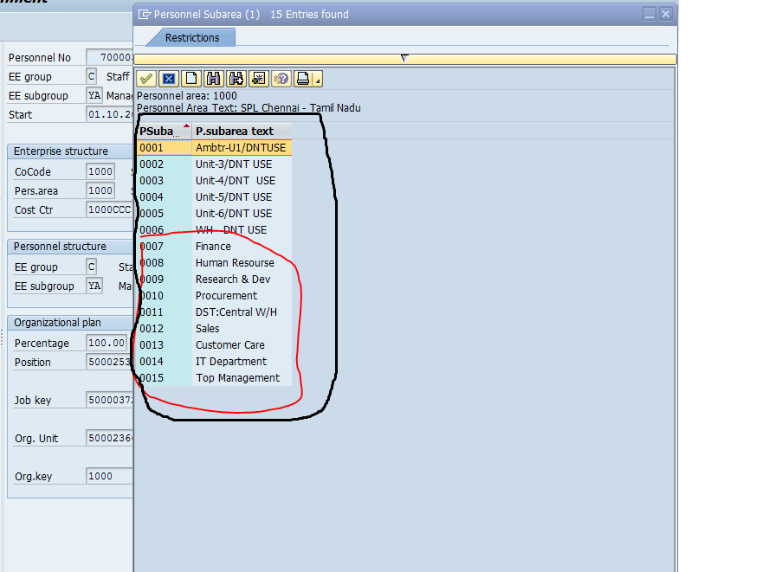Click the Percentage input field
Image resolution: width=762 pixels, height=572 pixels.
pos(107,344)
